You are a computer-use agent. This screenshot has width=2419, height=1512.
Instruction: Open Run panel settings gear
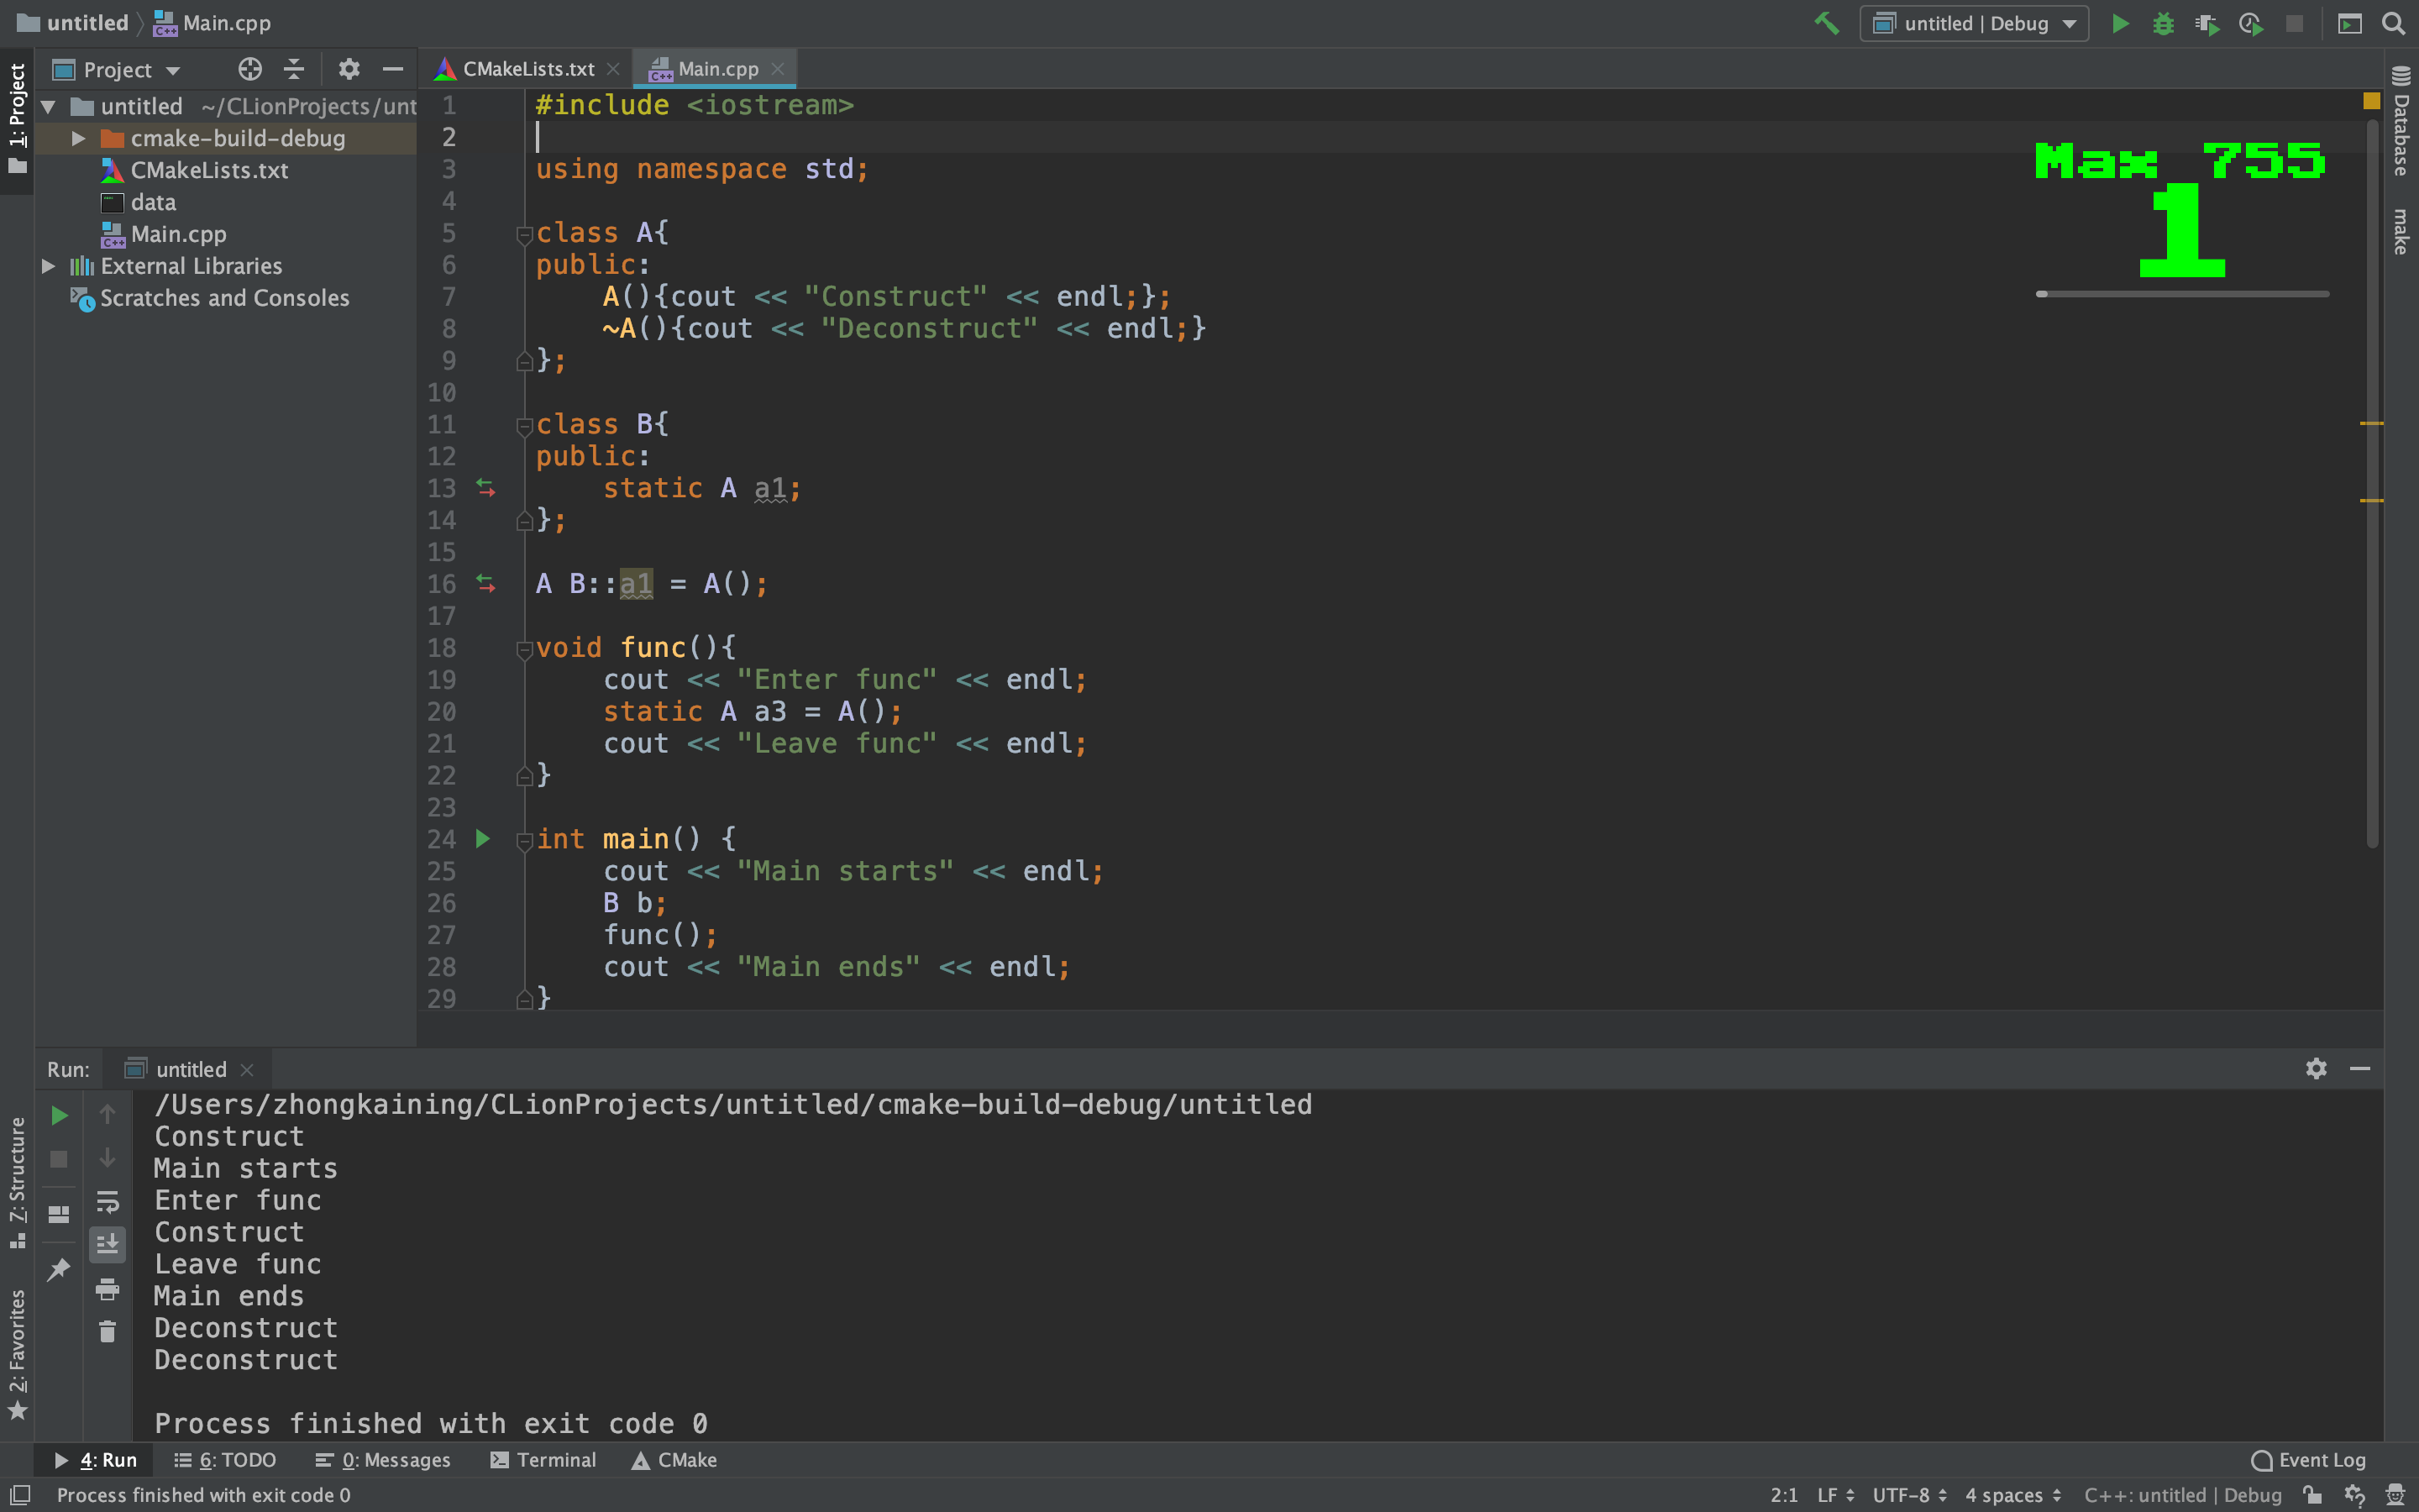(2316, 1069)
